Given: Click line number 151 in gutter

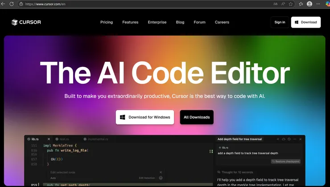Looking at the screenshot, I should pyautogui.click(x=34, y=146).
